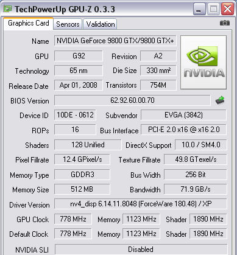
Task: Click the GPU-Z title bar app icon
Action: 8,9
